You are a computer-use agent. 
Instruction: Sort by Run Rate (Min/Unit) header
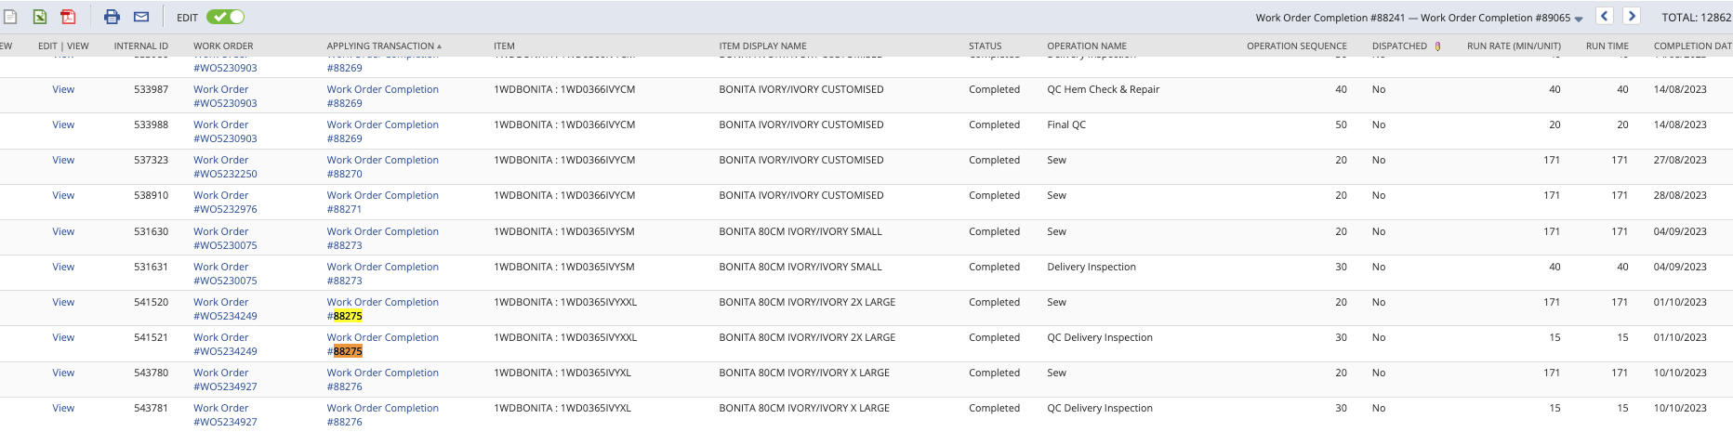click(x=1514, y=46)
